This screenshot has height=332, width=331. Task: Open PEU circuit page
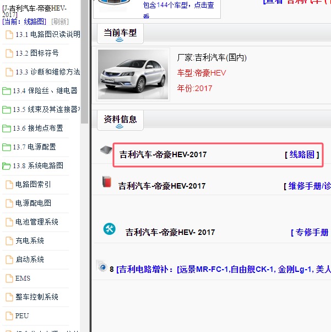coord(22,315)
